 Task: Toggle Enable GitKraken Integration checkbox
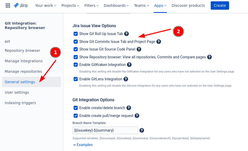(76, 65)
